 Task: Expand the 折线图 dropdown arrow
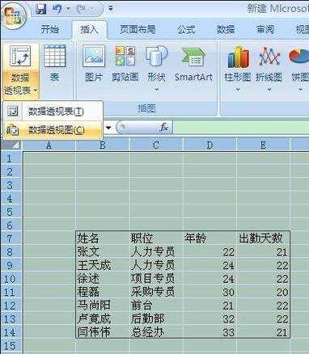tap(269, 89)
